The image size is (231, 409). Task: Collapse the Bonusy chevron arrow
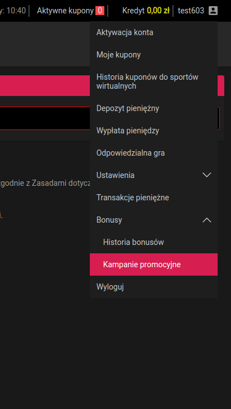point(207,220)
